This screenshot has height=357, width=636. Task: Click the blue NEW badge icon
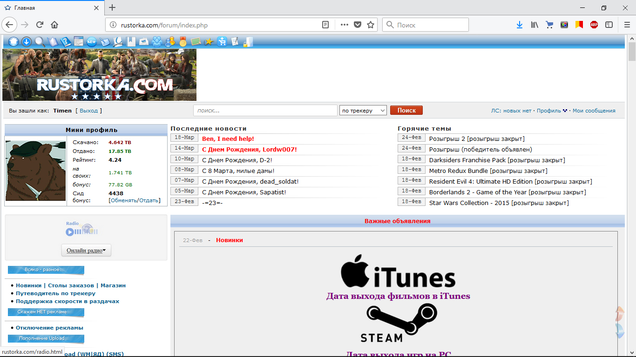click(x=91, y=42)
